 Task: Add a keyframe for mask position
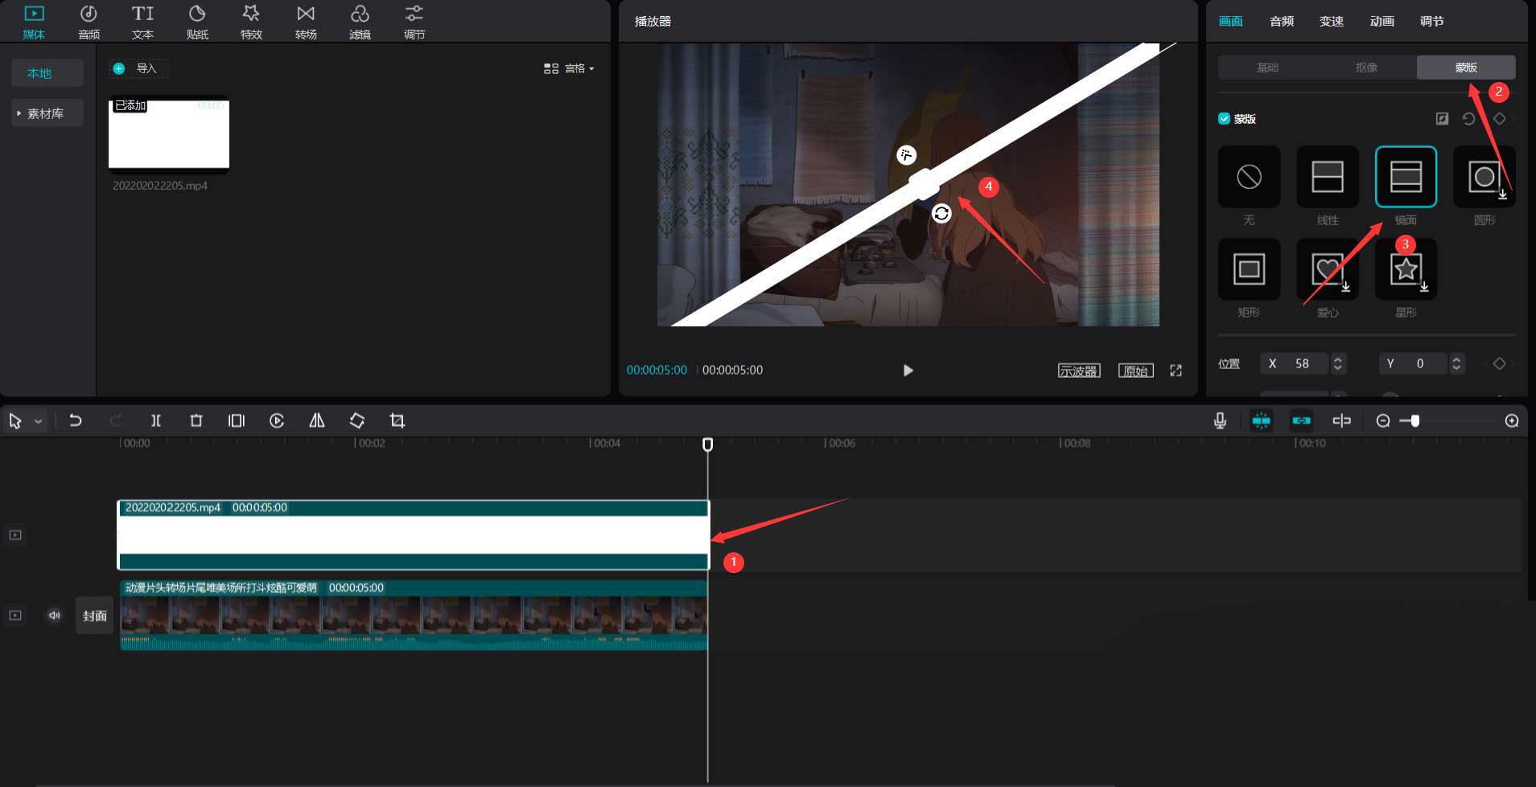click(x=1499, y=363)
